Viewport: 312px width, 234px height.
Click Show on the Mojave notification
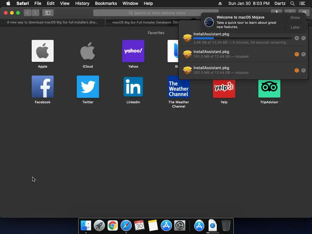(295, 17)
